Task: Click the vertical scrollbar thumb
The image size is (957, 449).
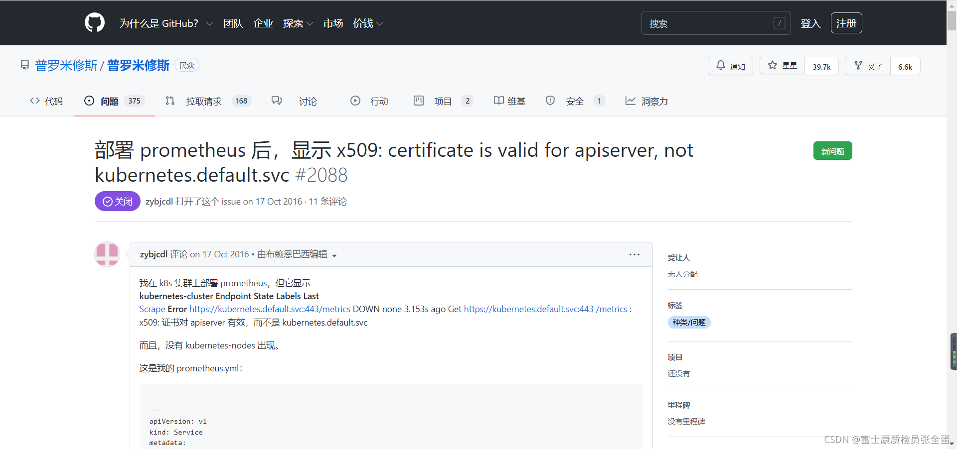Action: click(x=952, y=20)
